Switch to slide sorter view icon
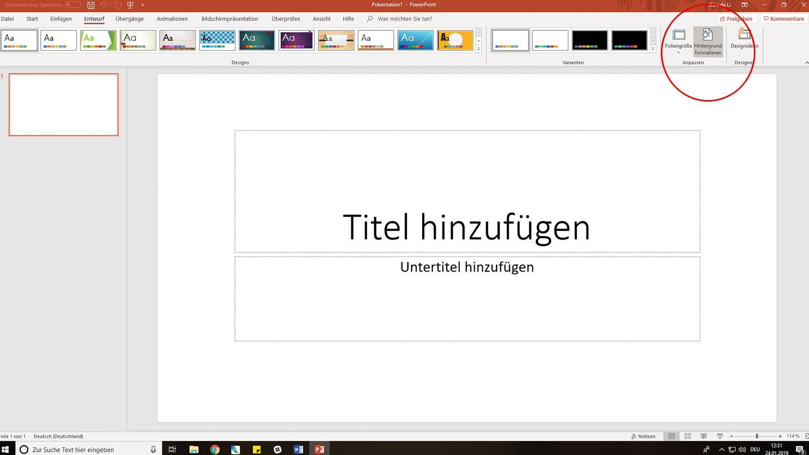 688,436
